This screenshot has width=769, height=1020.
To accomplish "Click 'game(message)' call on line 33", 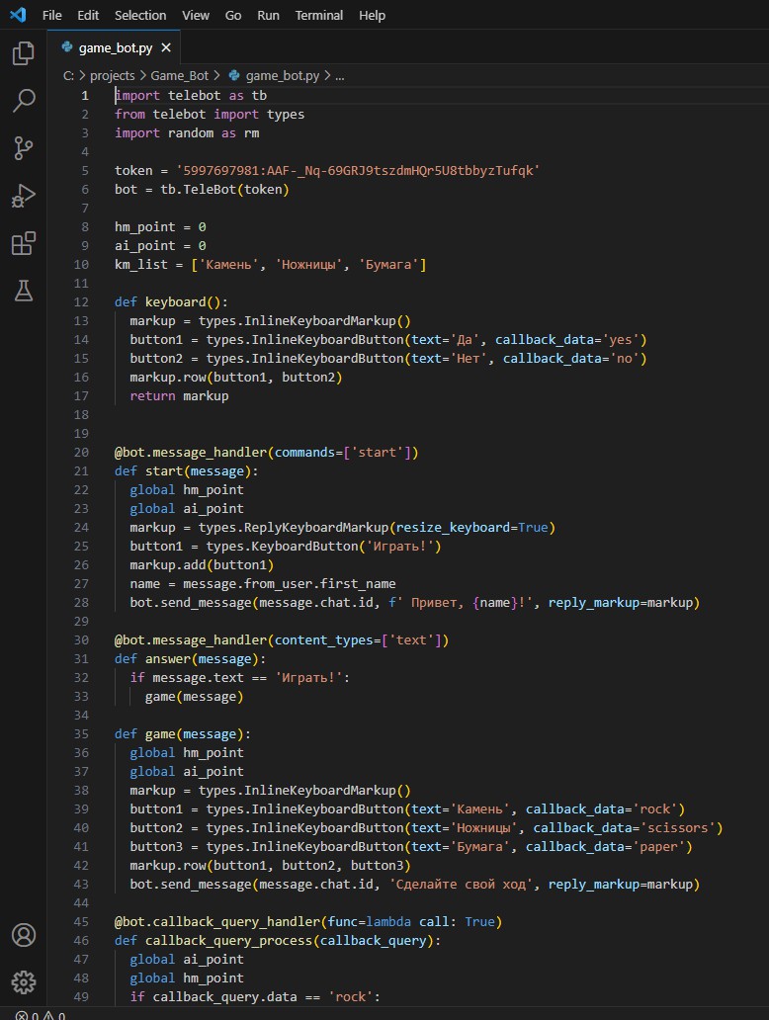I will point(194,697).
